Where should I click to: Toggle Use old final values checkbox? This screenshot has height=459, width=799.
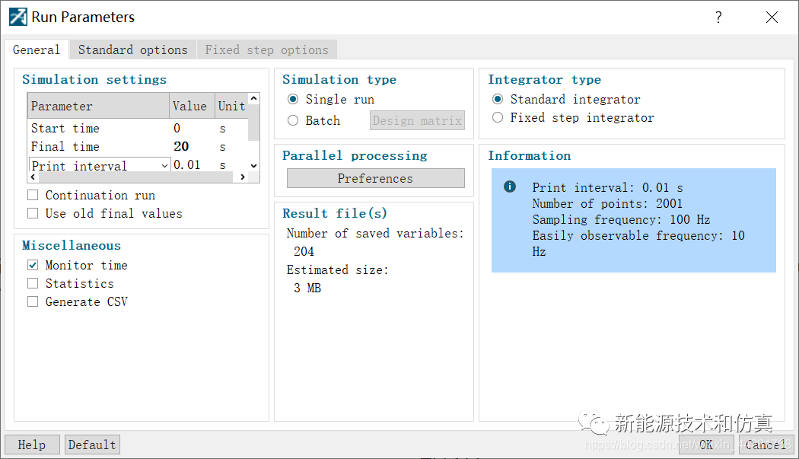pos(33,214)
